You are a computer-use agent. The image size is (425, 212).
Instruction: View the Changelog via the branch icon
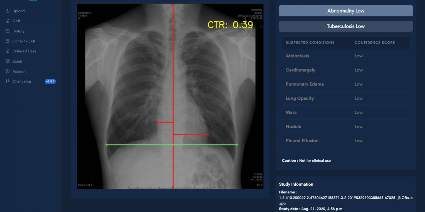[x=7, y=81]
